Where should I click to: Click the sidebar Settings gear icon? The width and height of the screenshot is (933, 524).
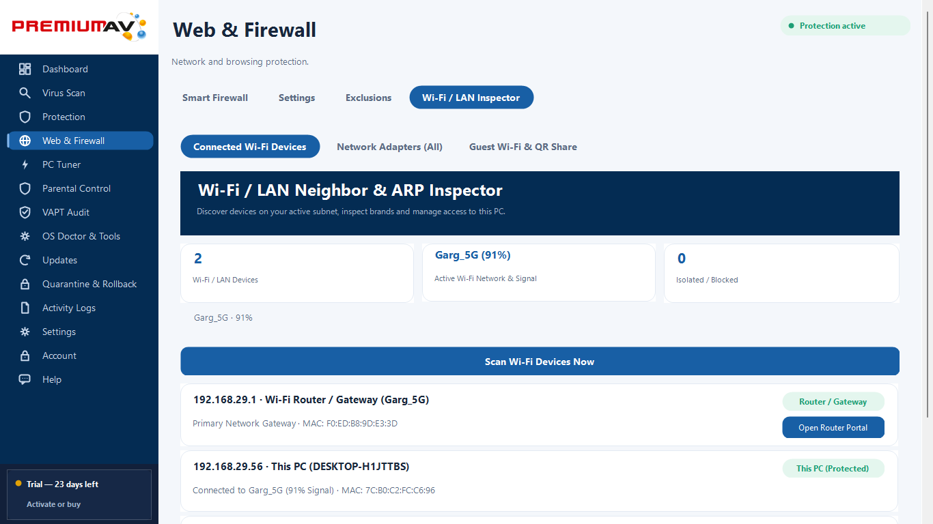(25, 332)
